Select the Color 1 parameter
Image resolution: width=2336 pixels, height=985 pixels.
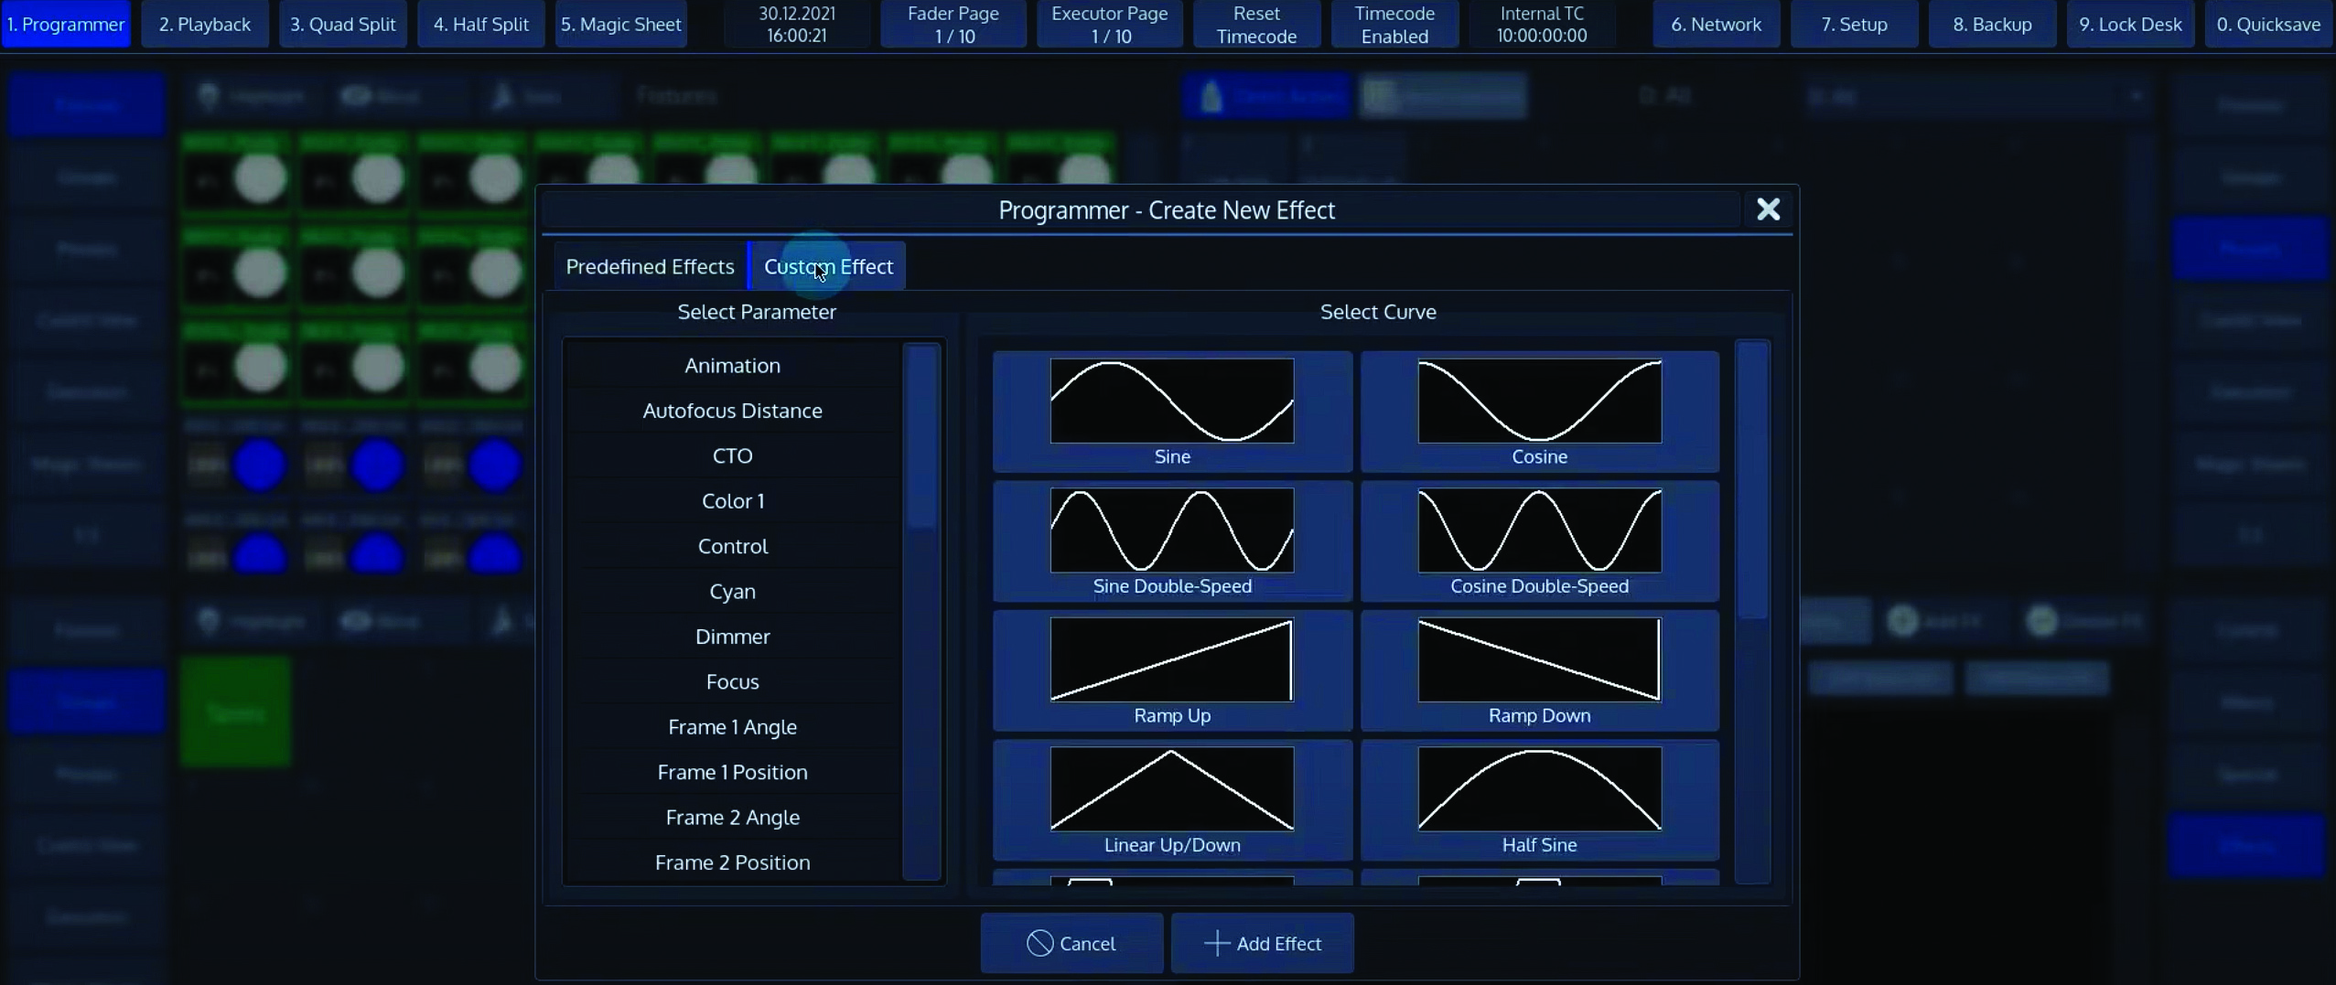[732, 500]
